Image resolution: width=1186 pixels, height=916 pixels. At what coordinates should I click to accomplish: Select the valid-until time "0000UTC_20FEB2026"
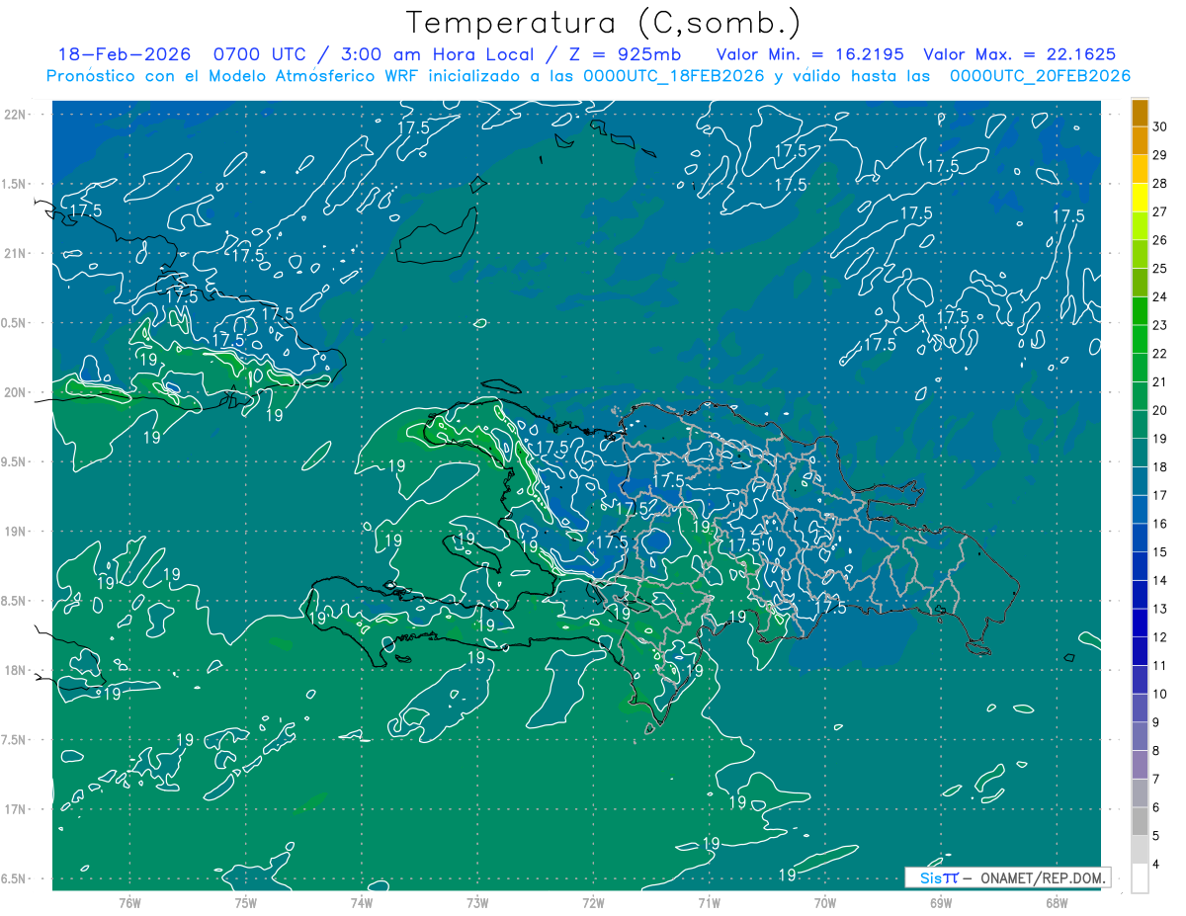[1040, 76]
